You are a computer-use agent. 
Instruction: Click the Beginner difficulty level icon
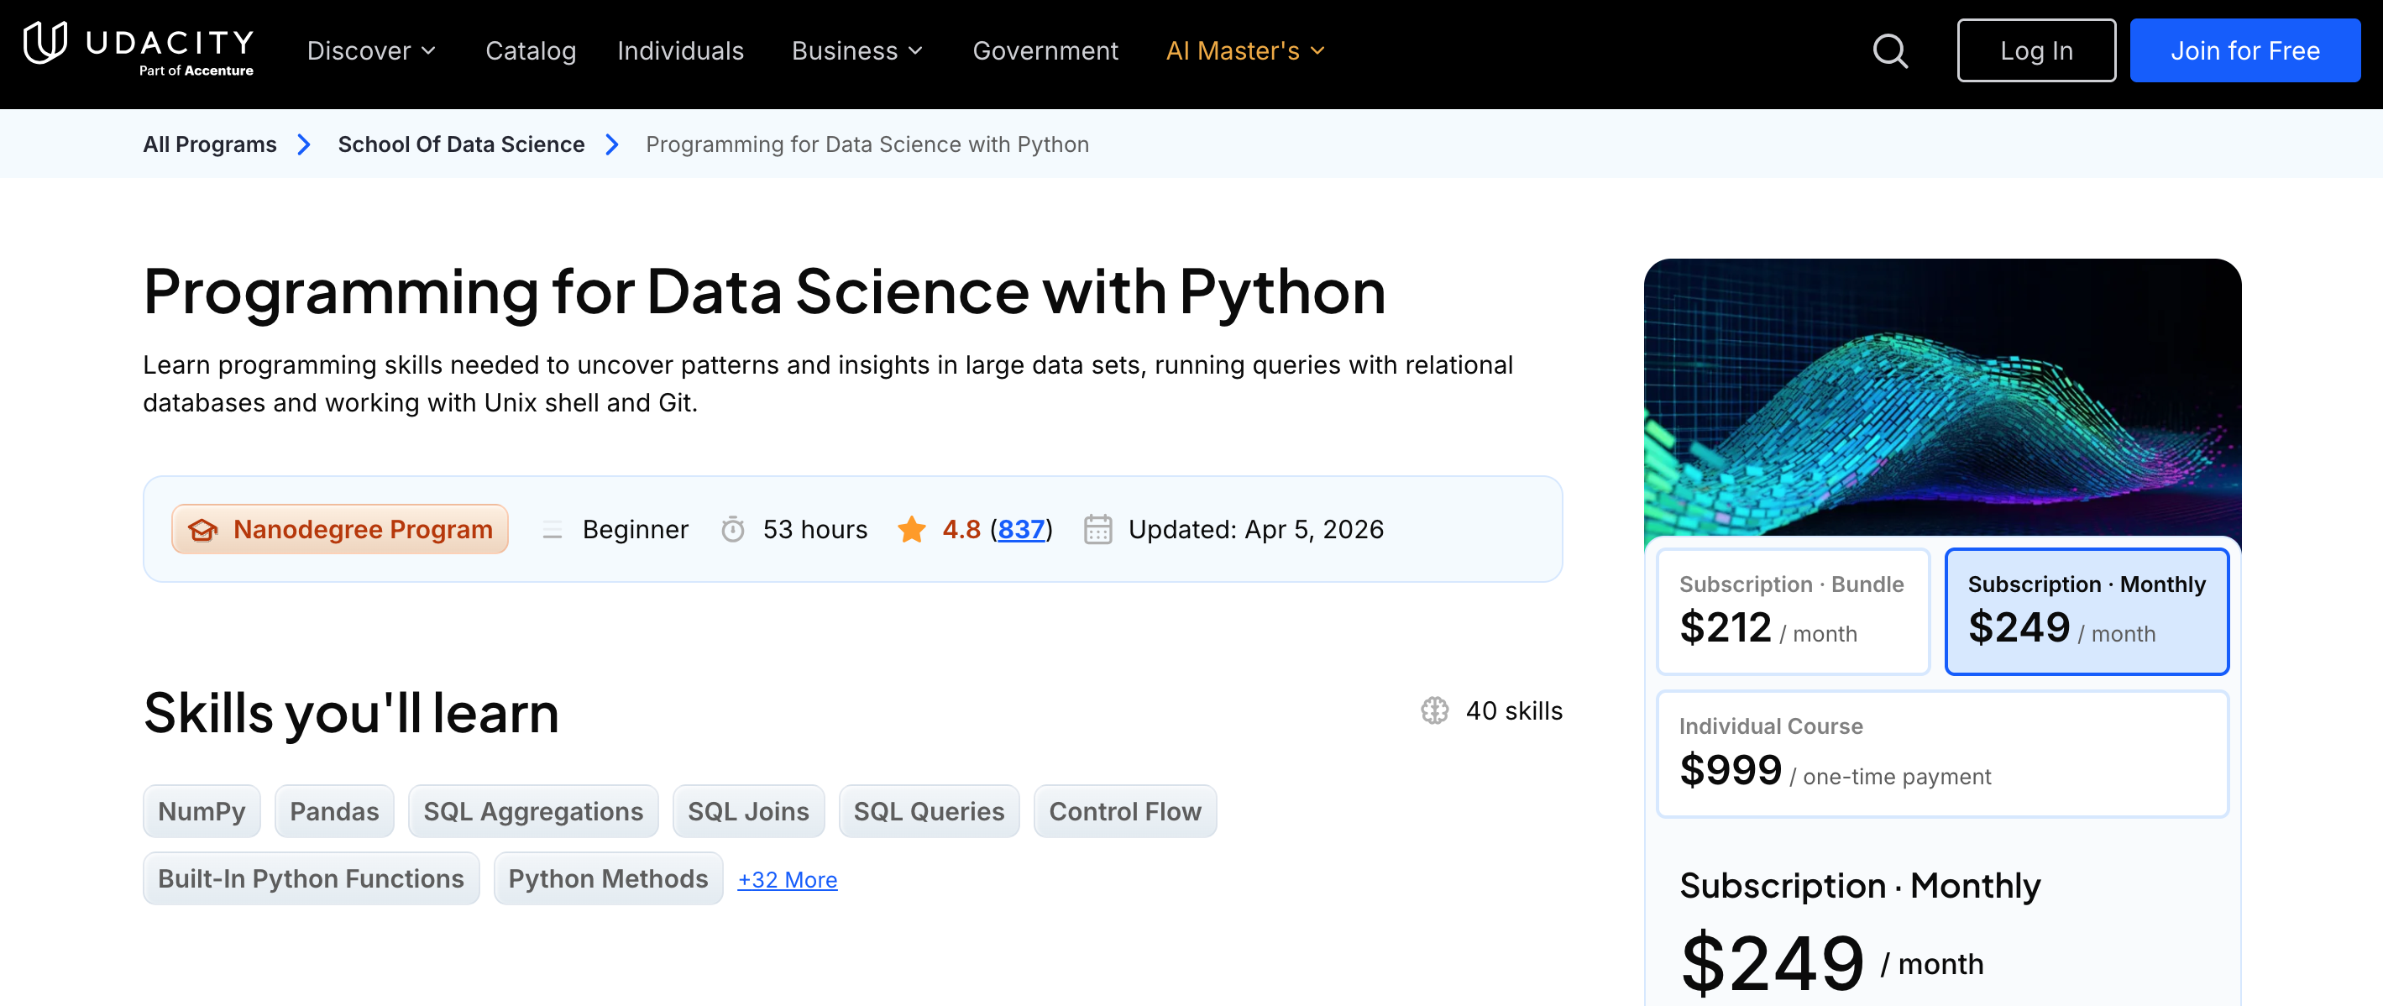coord(553,529)
